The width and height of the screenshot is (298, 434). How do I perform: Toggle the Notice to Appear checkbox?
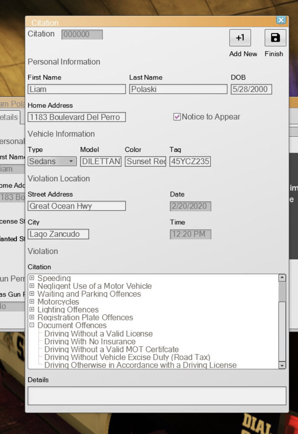coord(177,117)
